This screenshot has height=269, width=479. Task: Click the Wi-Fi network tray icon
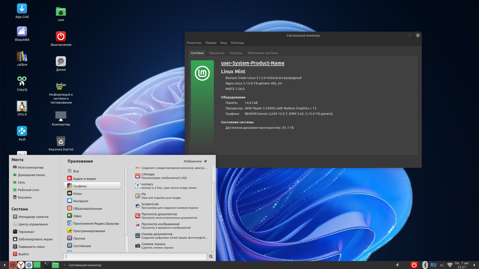click(450, 265)
